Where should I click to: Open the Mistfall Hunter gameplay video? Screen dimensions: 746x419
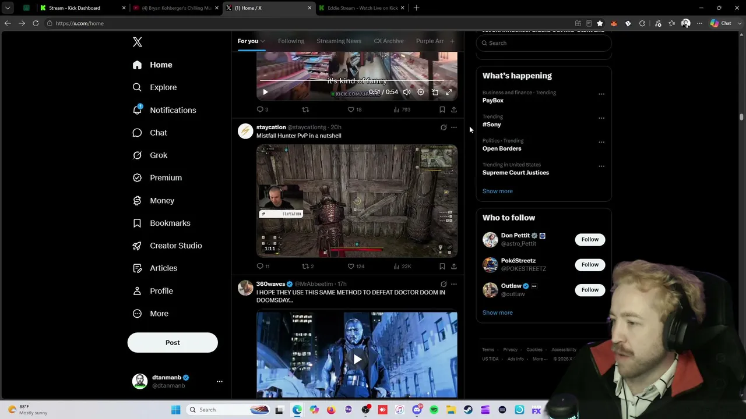click(357, 201)
